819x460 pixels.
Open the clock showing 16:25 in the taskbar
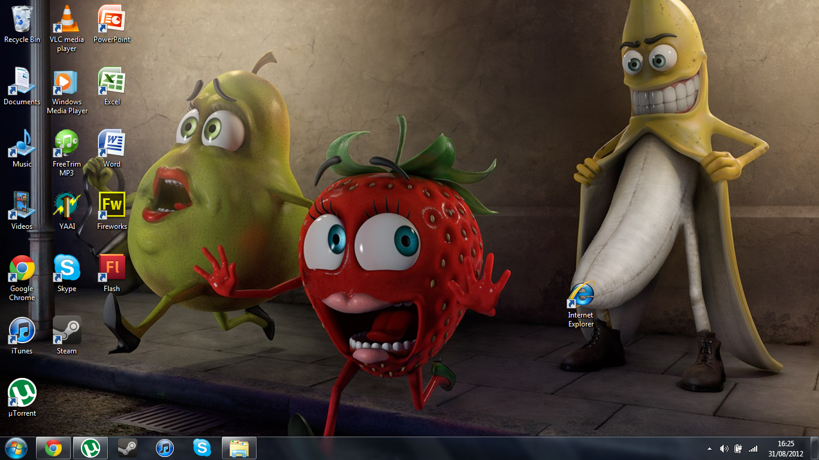pyautogui.click(x=785, y=448)
